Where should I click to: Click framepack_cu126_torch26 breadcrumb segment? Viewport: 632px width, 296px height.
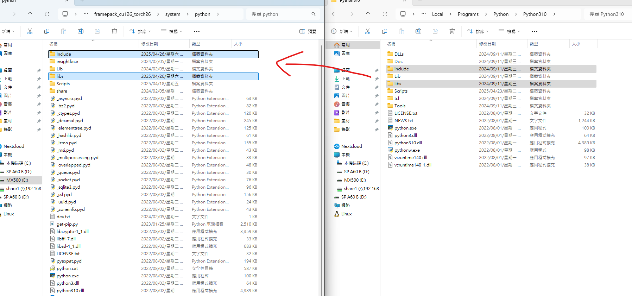pos(122,14)
